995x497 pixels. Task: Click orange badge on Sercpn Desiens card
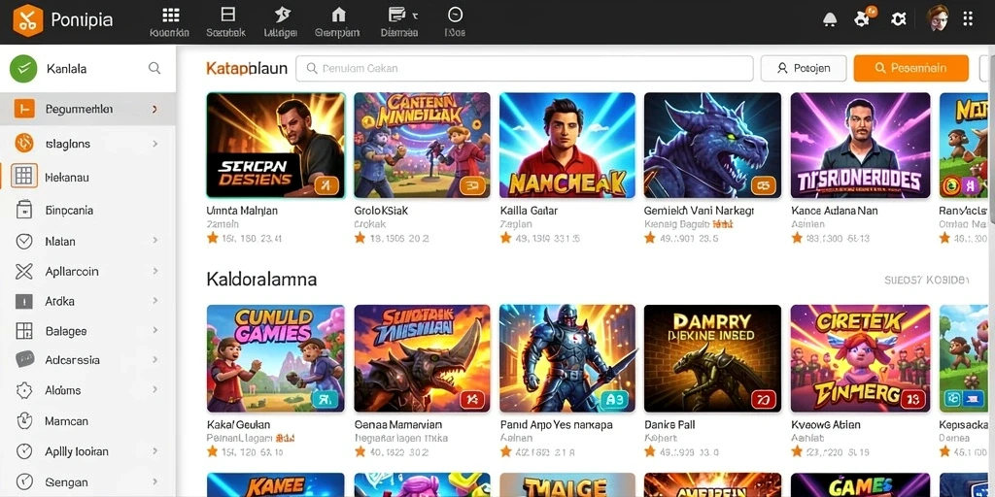tap(326, 185)
